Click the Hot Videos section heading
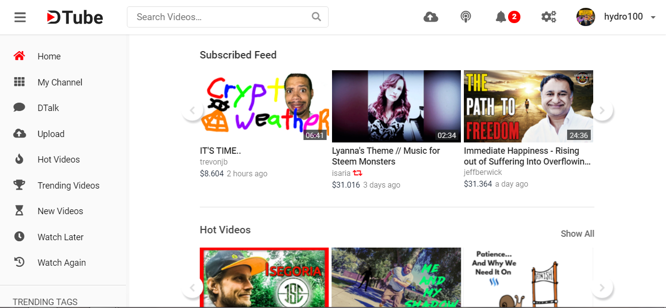 click(225, 230)
